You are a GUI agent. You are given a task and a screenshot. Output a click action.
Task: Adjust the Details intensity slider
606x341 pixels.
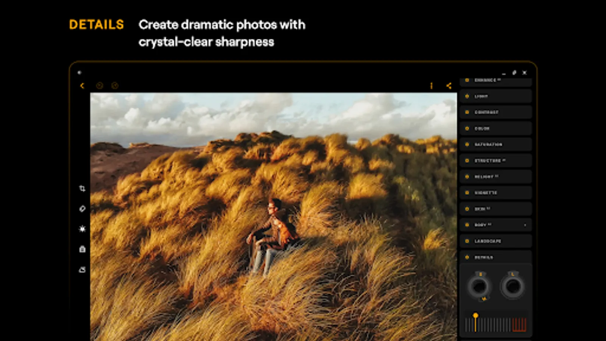coord(476,315)
